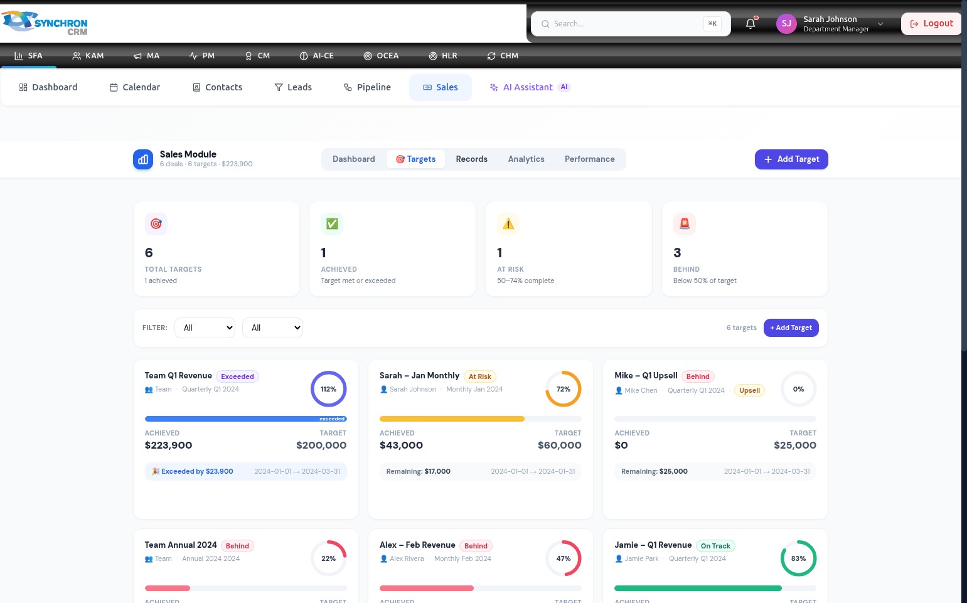Click the siren icon on Behind card
The width and height of the screenshot is (967, 603).
(685, 224)
